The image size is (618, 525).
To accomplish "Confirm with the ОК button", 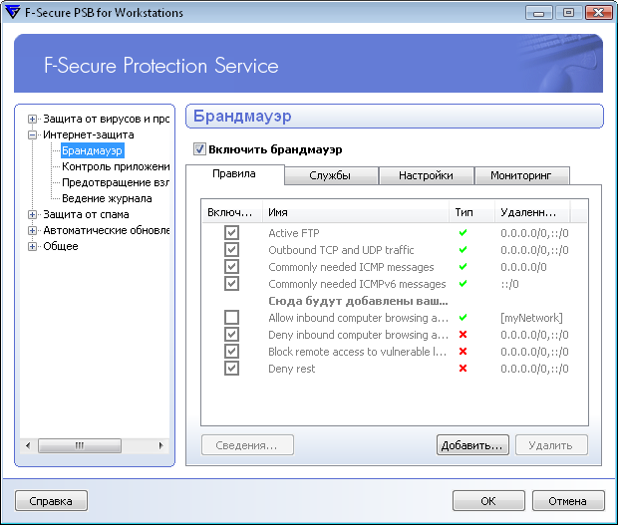I will point(488,501).
